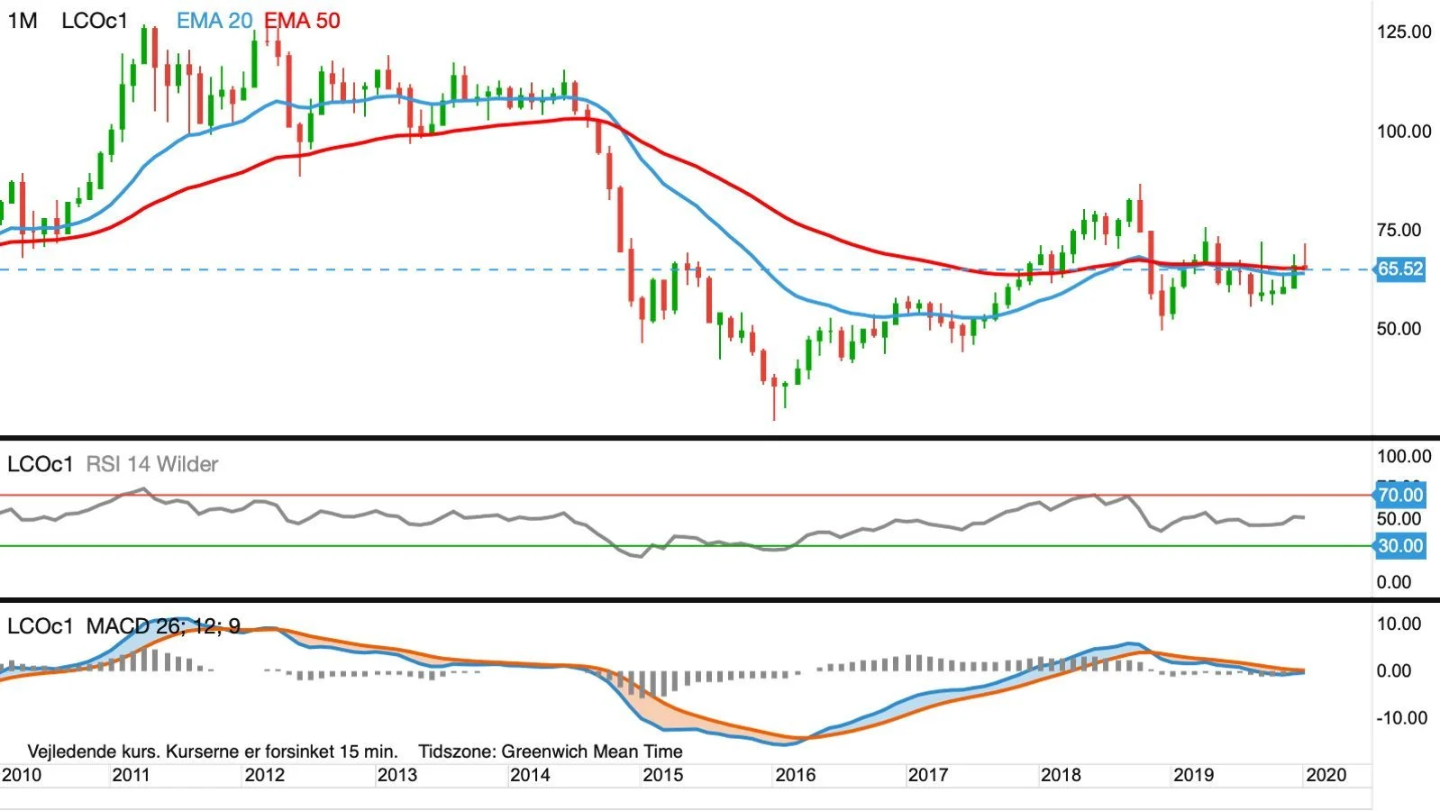Click the 2016 year marker on time axis
The height and width of the screenshot is (811, 1440).
pos(796,775)
